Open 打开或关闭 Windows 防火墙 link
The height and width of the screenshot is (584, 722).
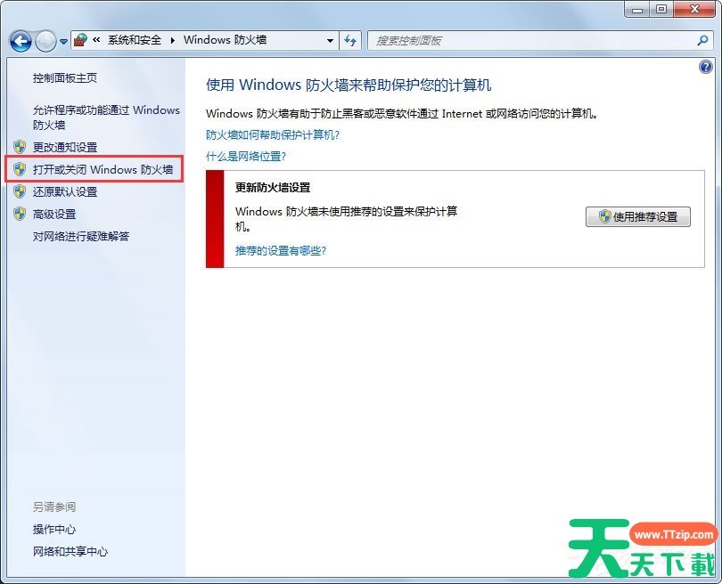(x=103, y=169)
